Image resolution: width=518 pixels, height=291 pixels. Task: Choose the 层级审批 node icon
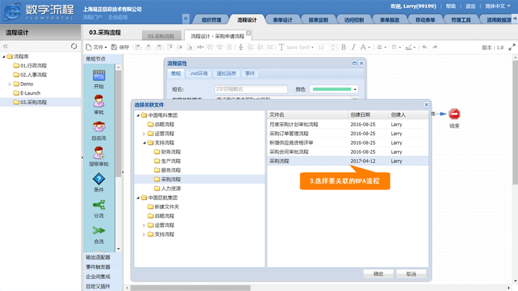click(x=98, y=153)
